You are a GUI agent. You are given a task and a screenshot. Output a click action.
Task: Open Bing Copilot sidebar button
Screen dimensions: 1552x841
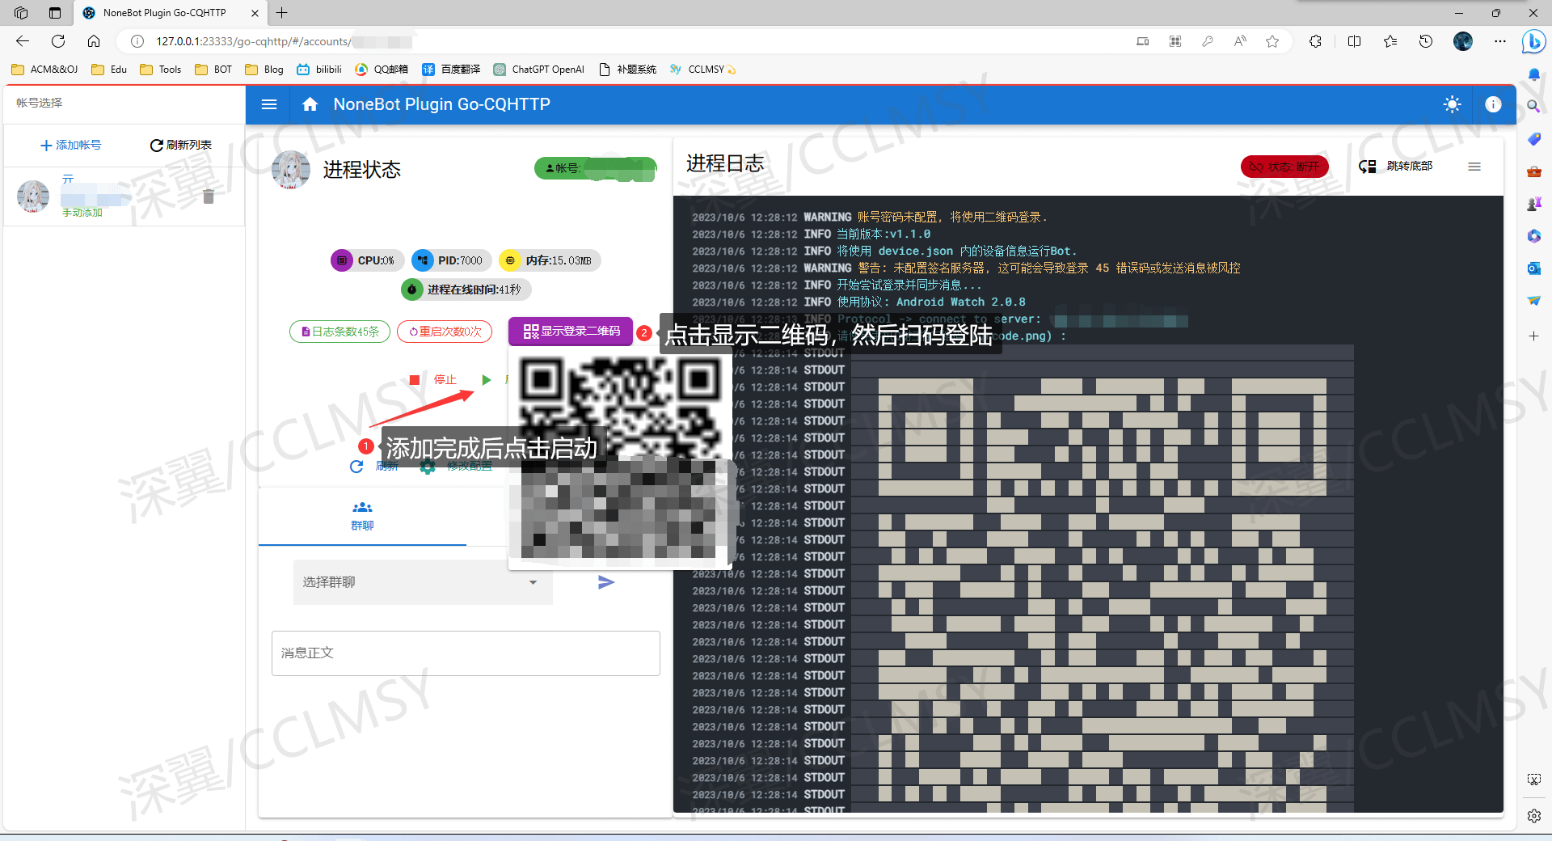(x=1533, y=41)
